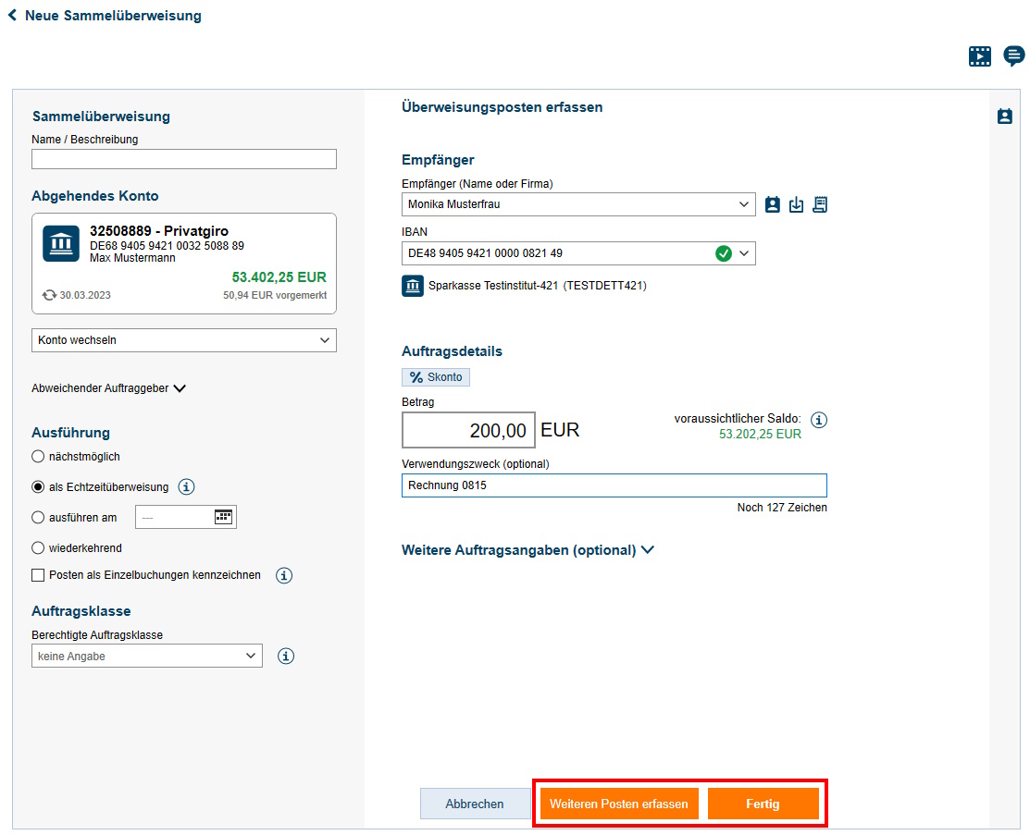Click Sparkasse Testinstitut-421 (TESTDETT421) text
Viewport: 1030px width, 835px height.
538,286
